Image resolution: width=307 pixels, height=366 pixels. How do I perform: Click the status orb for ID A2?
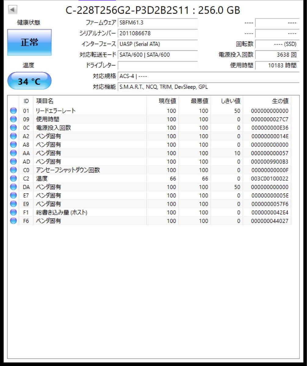(13, 136)
